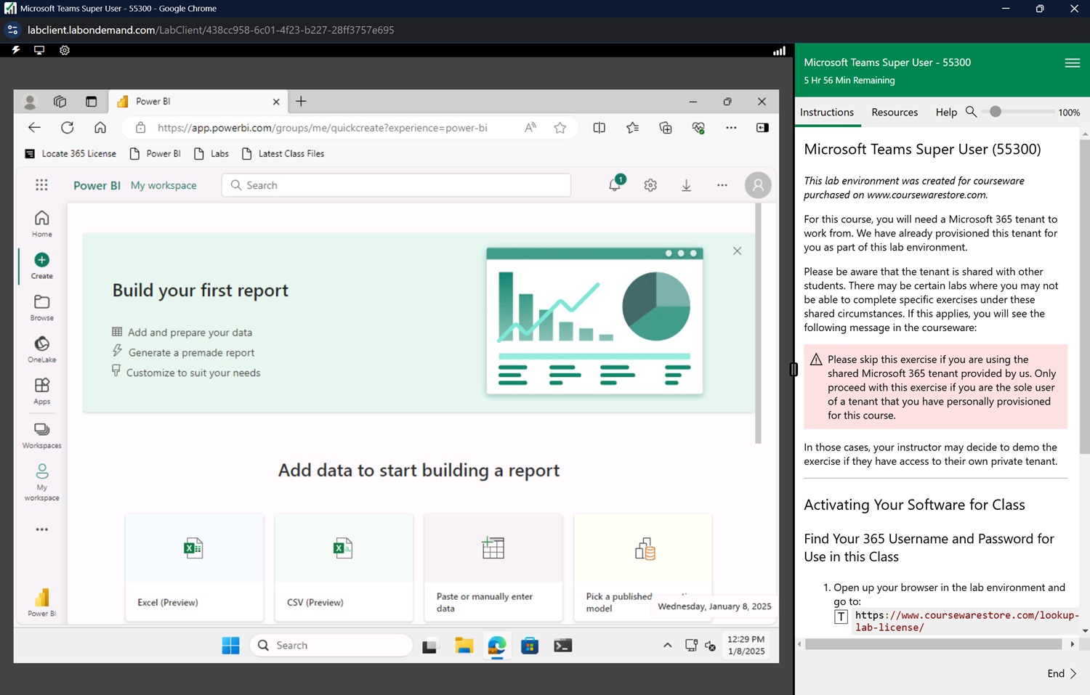Open the Power BI bookmark in favorites bar
1090x695 pixels.
[155, 154]
